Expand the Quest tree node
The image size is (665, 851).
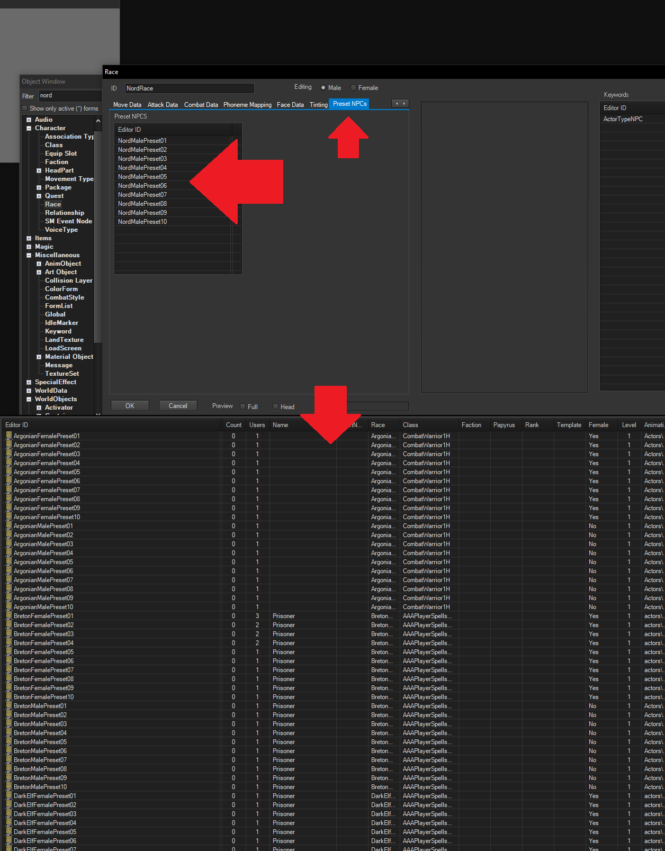pyautogui.click(x=39, y=196)
